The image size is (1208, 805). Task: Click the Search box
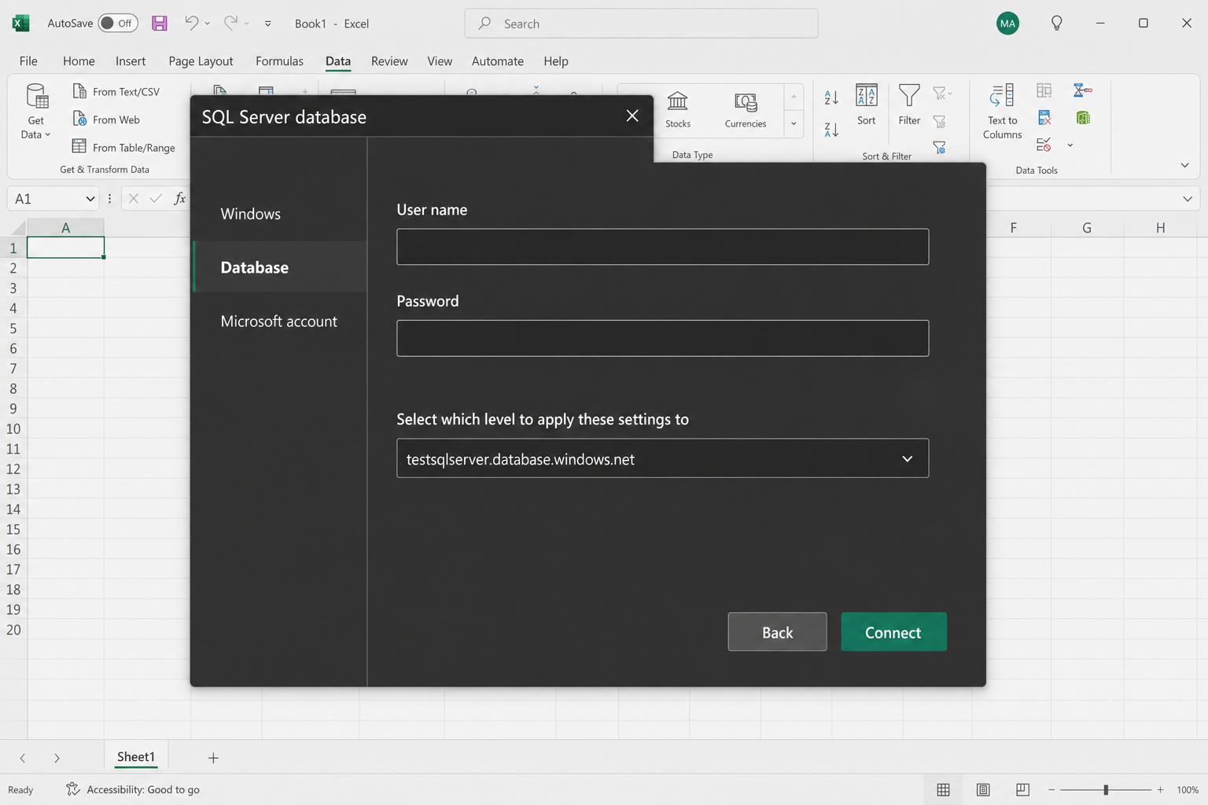pos(641,24)
